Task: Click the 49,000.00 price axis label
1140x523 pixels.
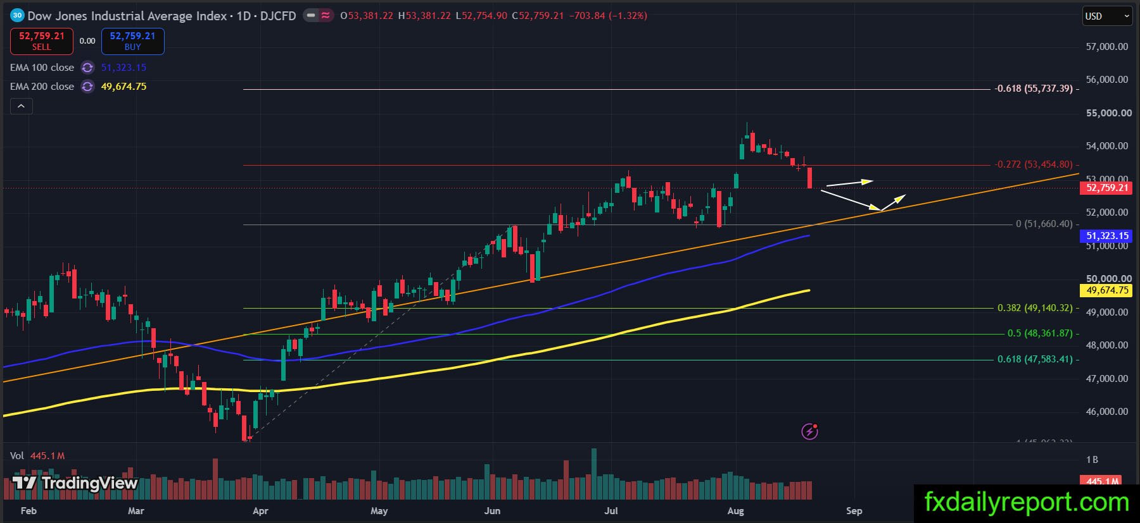Action: (1107, 312)
